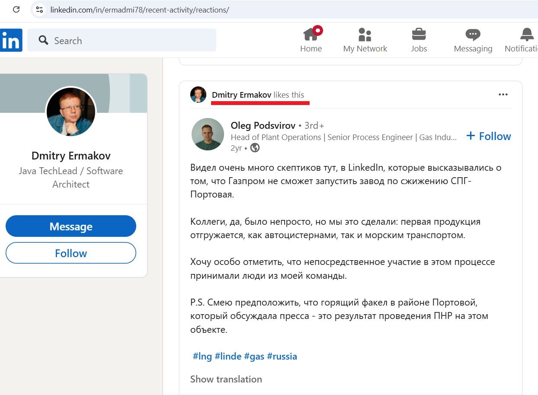Click Oleg Podsvirov's profile picture
Viewport: 538px width, 395px height.
[x=208, y=134]
